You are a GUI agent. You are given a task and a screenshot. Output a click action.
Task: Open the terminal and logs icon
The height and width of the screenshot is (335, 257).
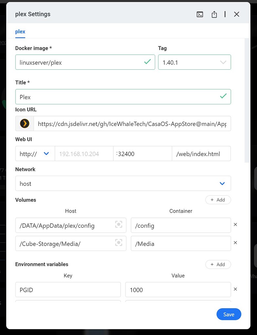pos(200,14)
